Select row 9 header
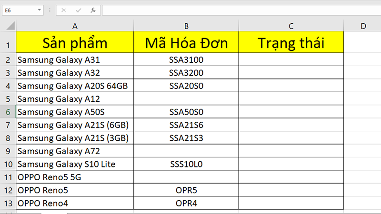 click(x=8, y=151)
